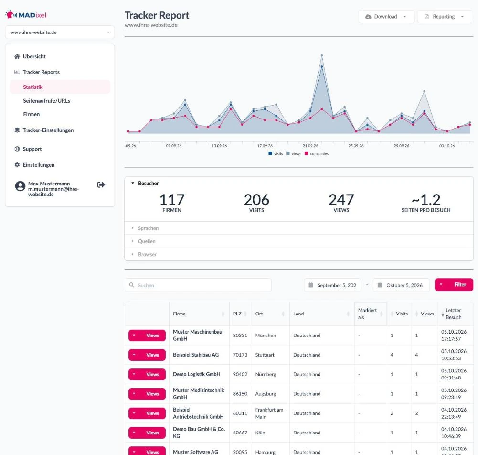478x455 pixels.
Task: Click Beispiel Stahlbau AG company name
Action: (196, 355)
